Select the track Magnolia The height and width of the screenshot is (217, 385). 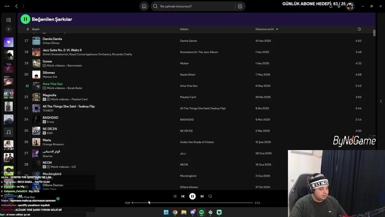point(49,95)
